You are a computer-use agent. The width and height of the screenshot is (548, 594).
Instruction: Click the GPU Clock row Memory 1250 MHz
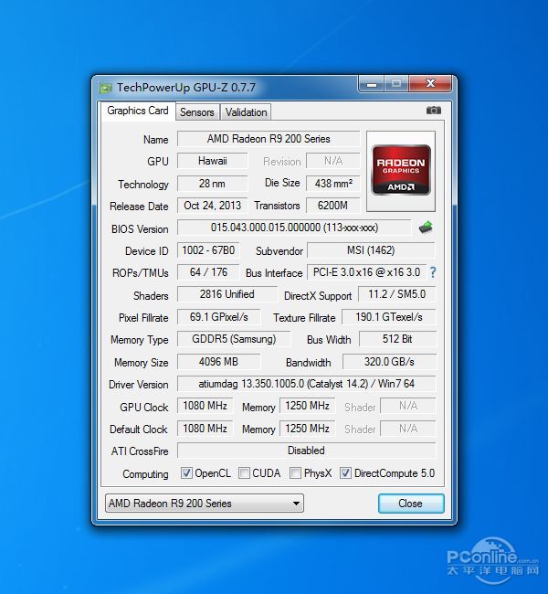coord(307,406)
